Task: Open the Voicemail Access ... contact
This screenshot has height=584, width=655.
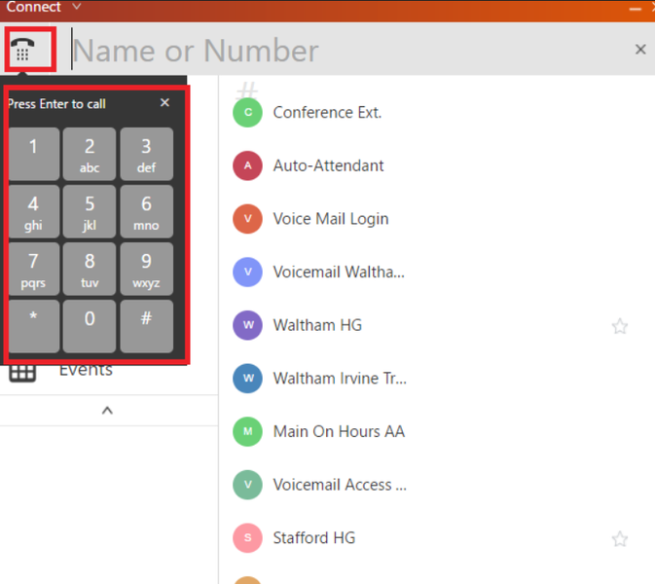Action: click(x=340, y=485)
